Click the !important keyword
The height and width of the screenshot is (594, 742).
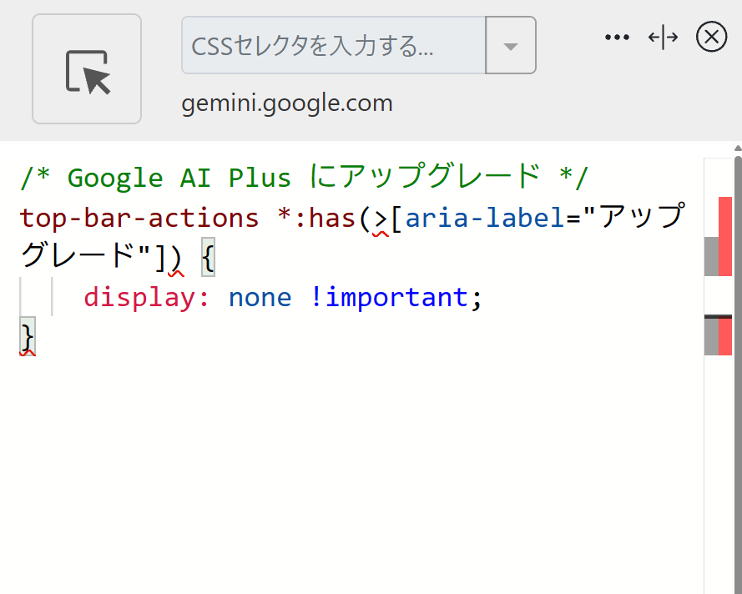click(388, 297)
